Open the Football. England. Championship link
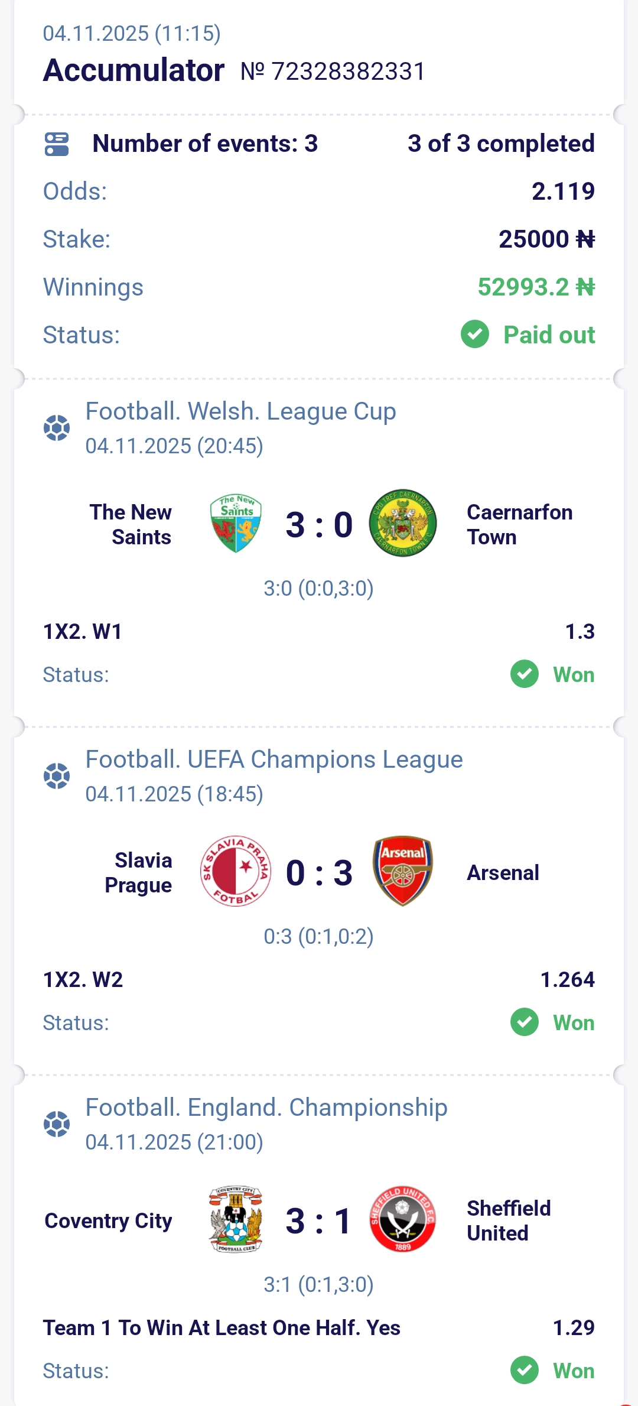This screenshot has width=638, height=1406. click(x=266, y=1108)
